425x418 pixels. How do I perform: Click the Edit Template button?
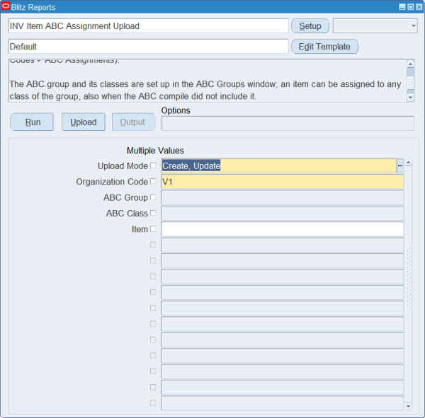coord(324,47)
